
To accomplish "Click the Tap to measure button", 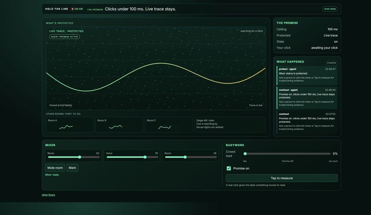I will pyautogui.click(x=282, y=178).
